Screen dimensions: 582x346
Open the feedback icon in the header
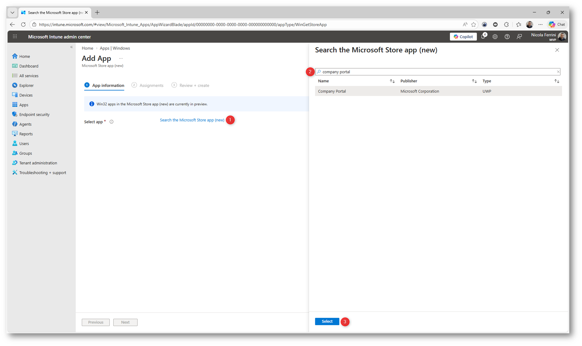coord(519,37)
